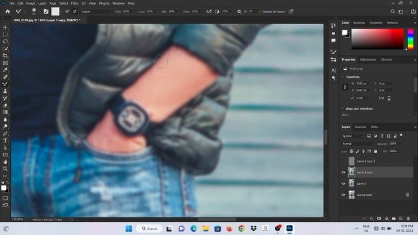Flip vertical icon in Transform section

coord(389,98)
